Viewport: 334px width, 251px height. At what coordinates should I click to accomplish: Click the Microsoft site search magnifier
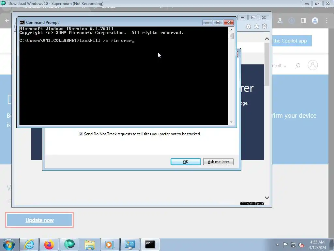297,65
